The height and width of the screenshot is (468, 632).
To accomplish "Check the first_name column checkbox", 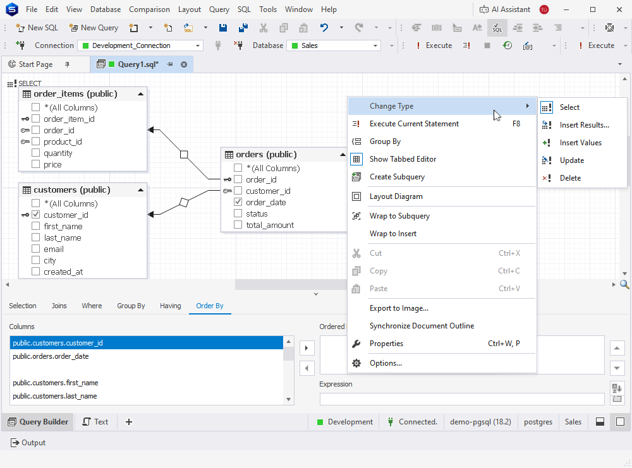I will pos(35,225).
